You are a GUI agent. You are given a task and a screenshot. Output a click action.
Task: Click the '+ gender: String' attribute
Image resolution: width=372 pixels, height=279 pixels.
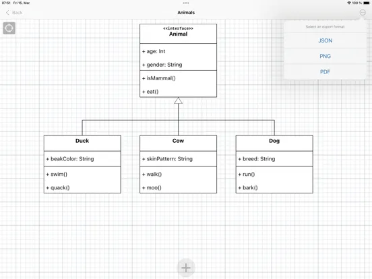tap(162, 65)
